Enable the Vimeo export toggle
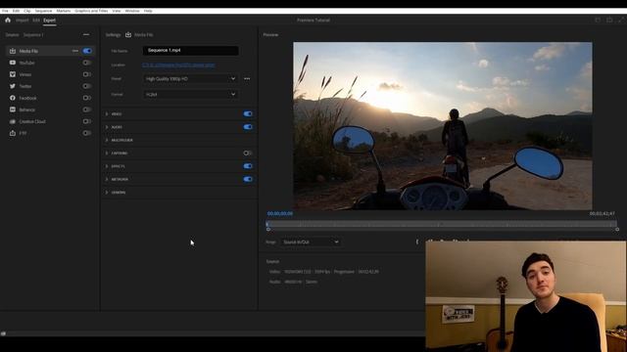This screenshot has width=627, height=352. 87,74
